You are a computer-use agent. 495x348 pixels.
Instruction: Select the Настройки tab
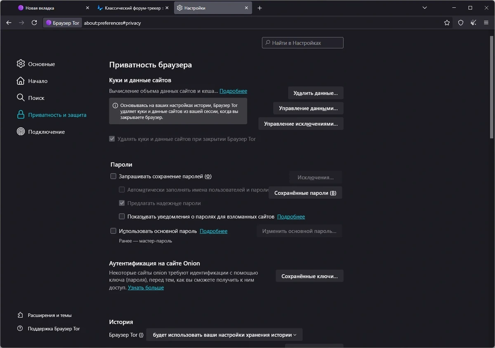[x=212, y=8]
